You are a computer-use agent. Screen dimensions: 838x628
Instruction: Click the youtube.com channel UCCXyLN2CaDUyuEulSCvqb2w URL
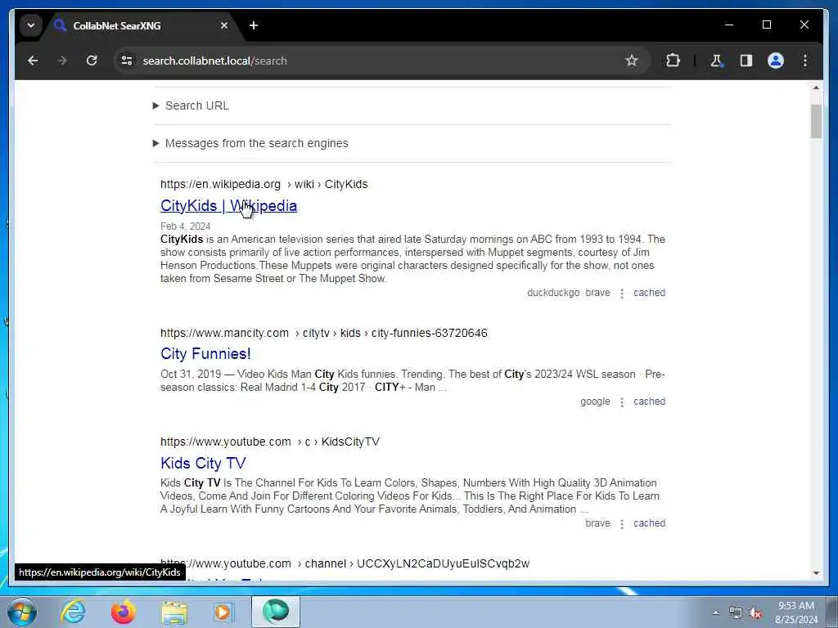[345, 563]
